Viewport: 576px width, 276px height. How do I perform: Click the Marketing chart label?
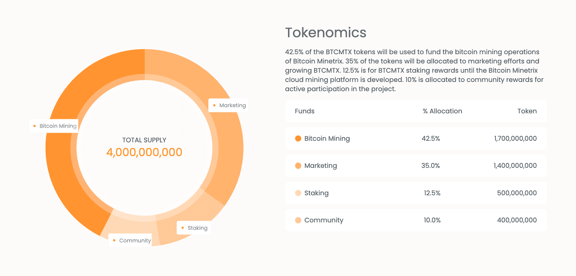(x=228, y=105)
